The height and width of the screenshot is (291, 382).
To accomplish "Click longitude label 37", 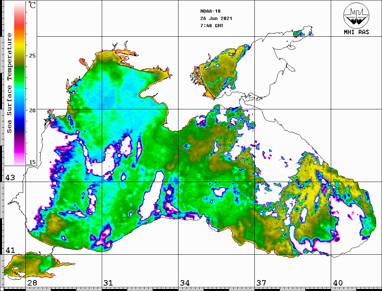I will [261, 283].
